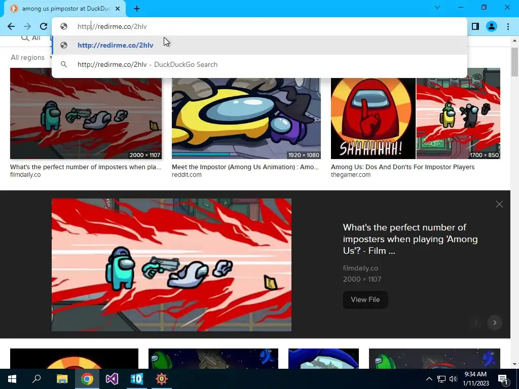Screen dimensions: 519x389
Task: Click the reddit.com source link
Action: coord(187,175)
